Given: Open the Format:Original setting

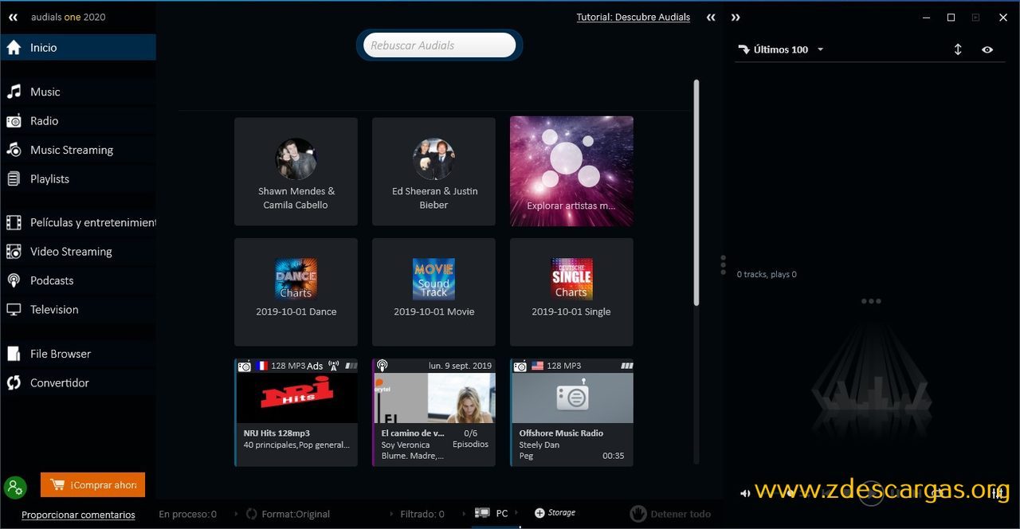Looking at the screenshot, I should (x=288, y=515).
